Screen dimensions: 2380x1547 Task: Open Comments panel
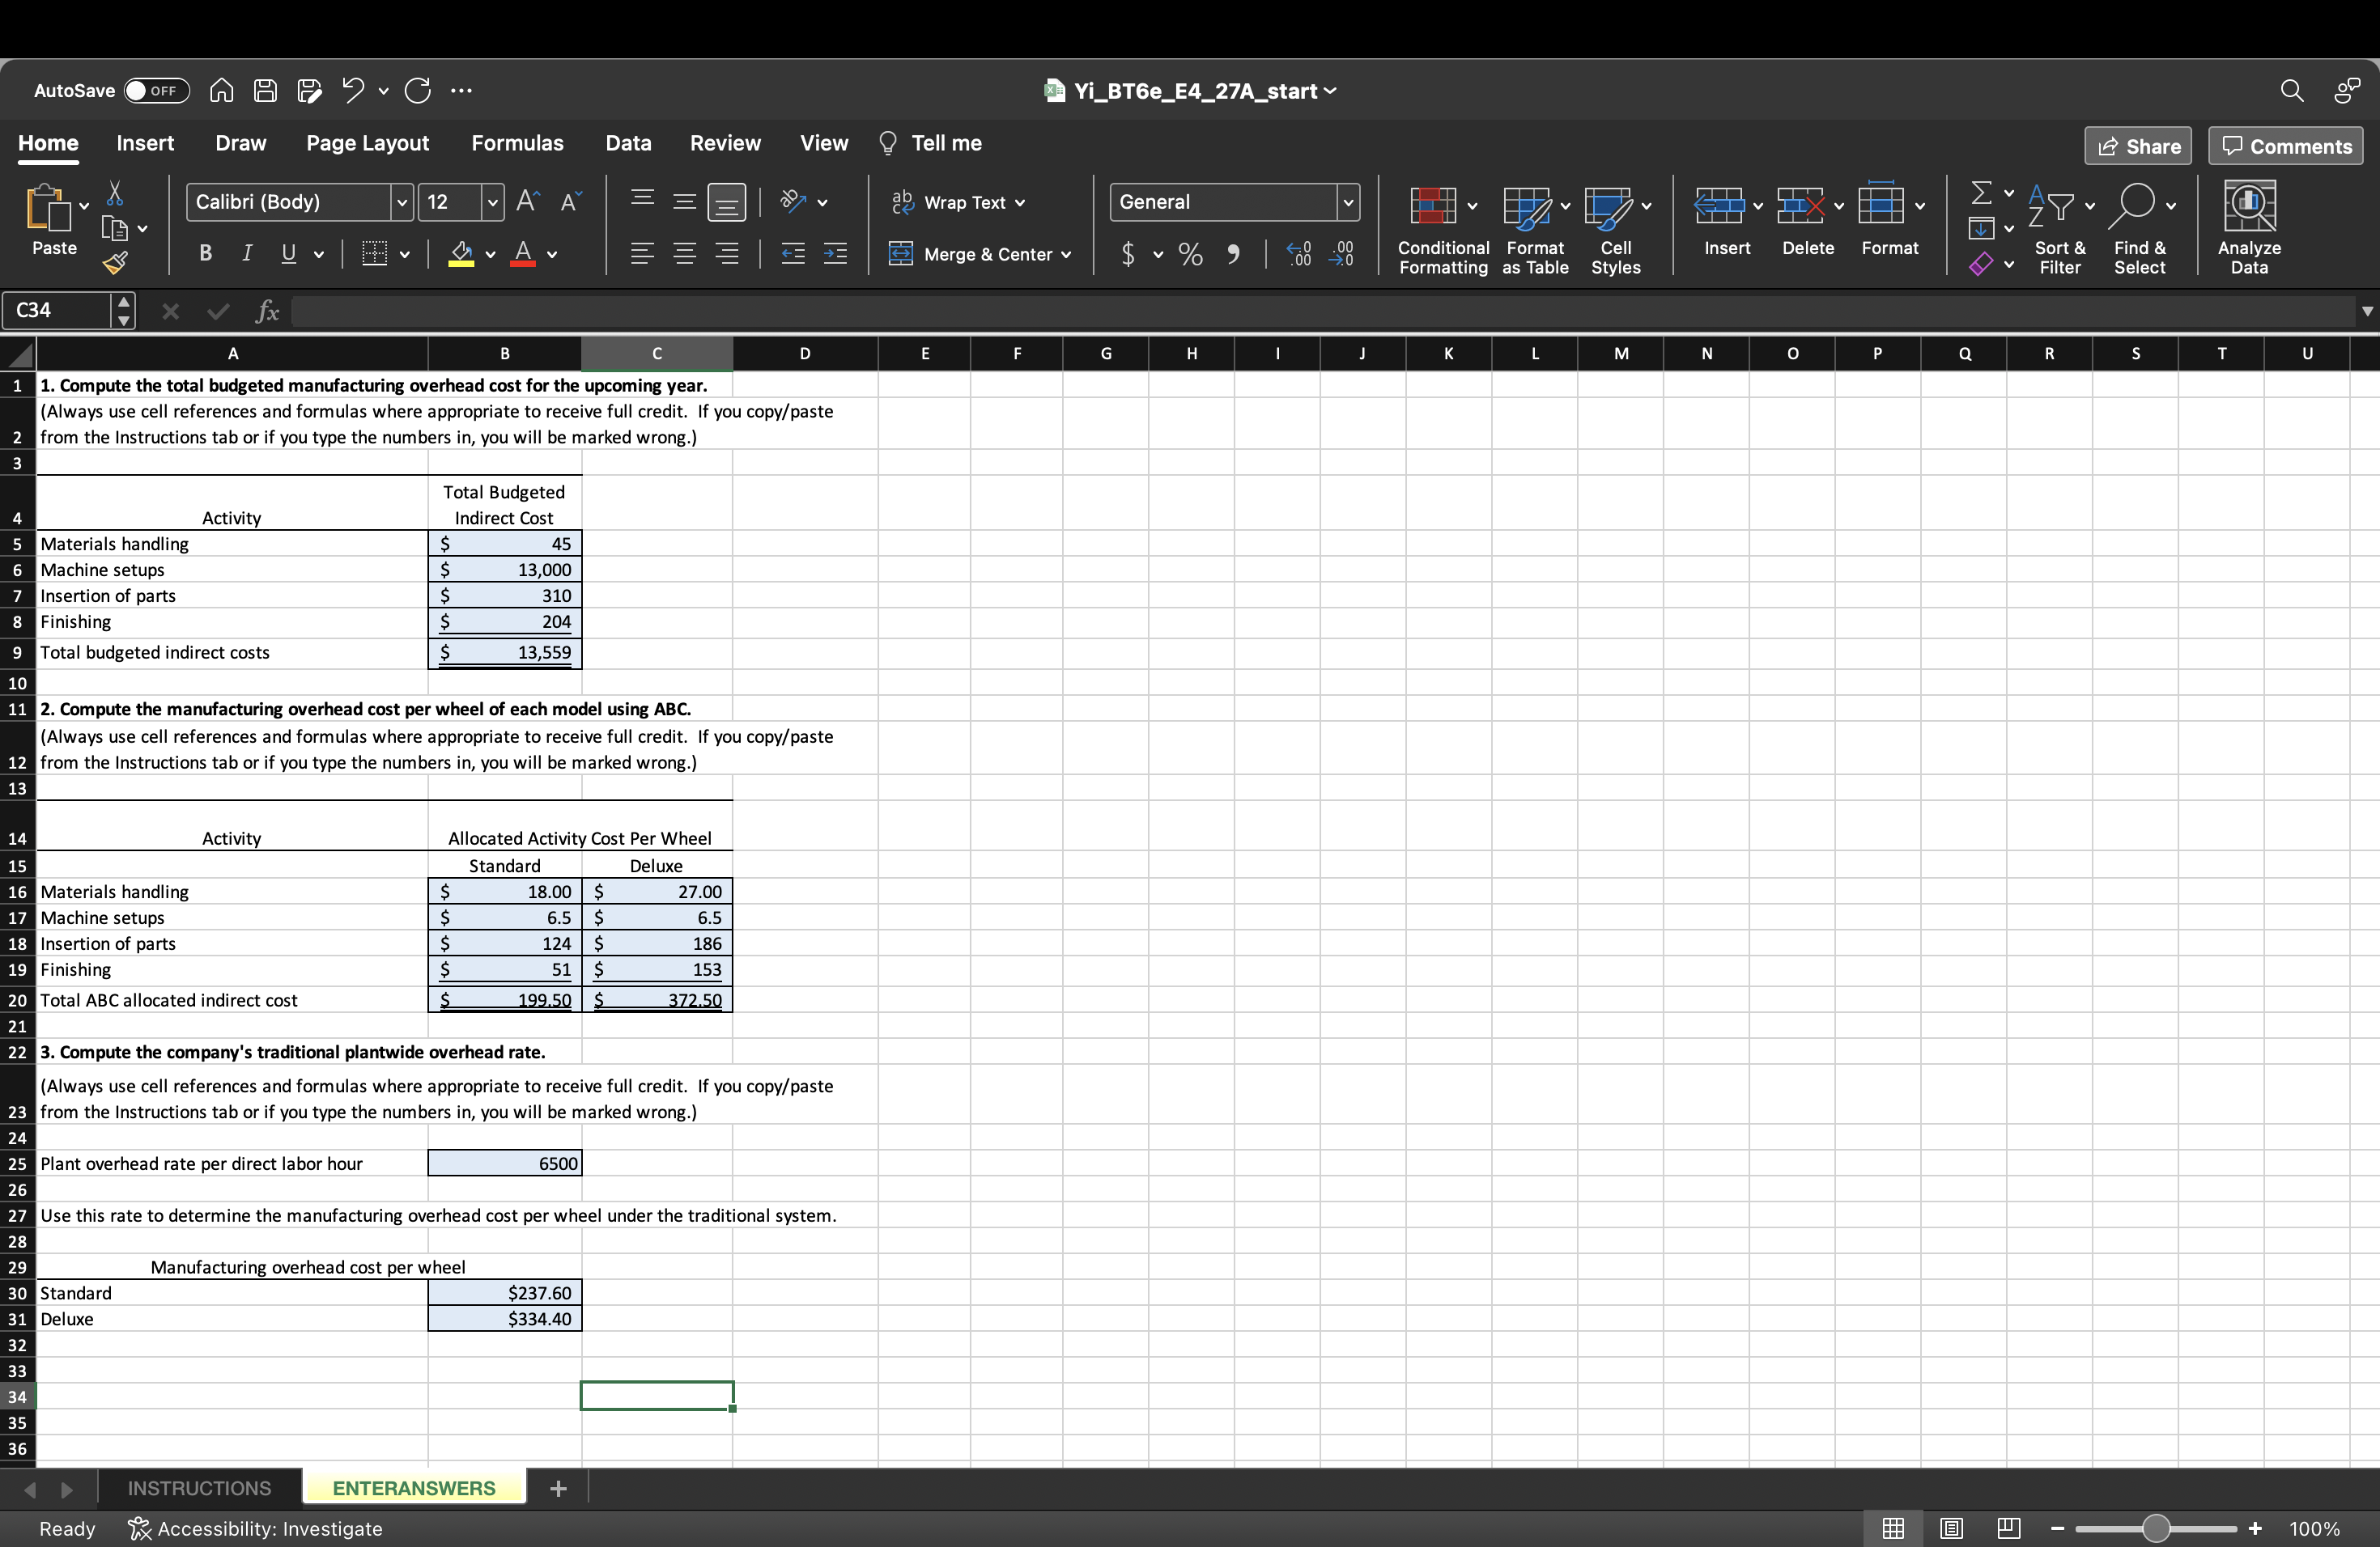click(x=2285, y=145)
